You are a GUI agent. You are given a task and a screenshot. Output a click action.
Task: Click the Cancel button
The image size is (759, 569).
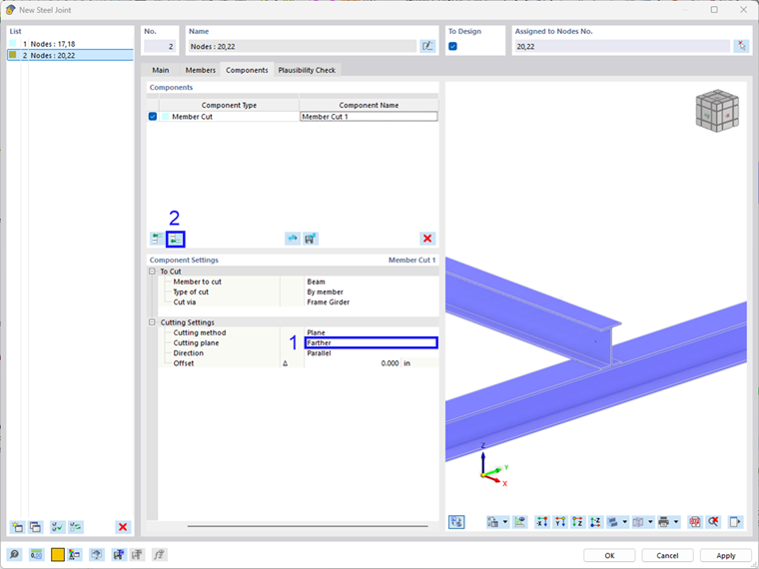coord(667,555)
